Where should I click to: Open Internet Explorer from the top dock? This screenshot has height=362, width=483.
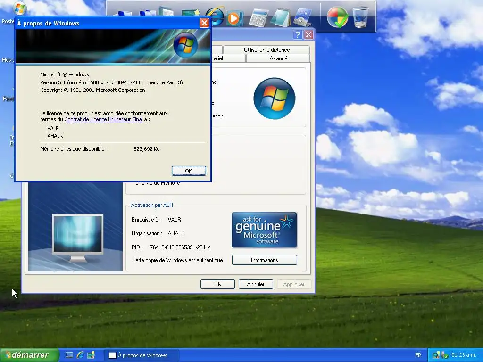pos(215,17)
